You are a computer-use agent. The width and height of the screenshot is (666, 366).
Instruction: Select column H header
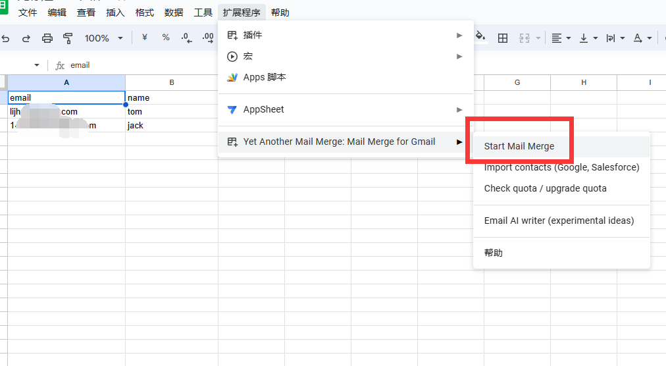click(584, 82)
